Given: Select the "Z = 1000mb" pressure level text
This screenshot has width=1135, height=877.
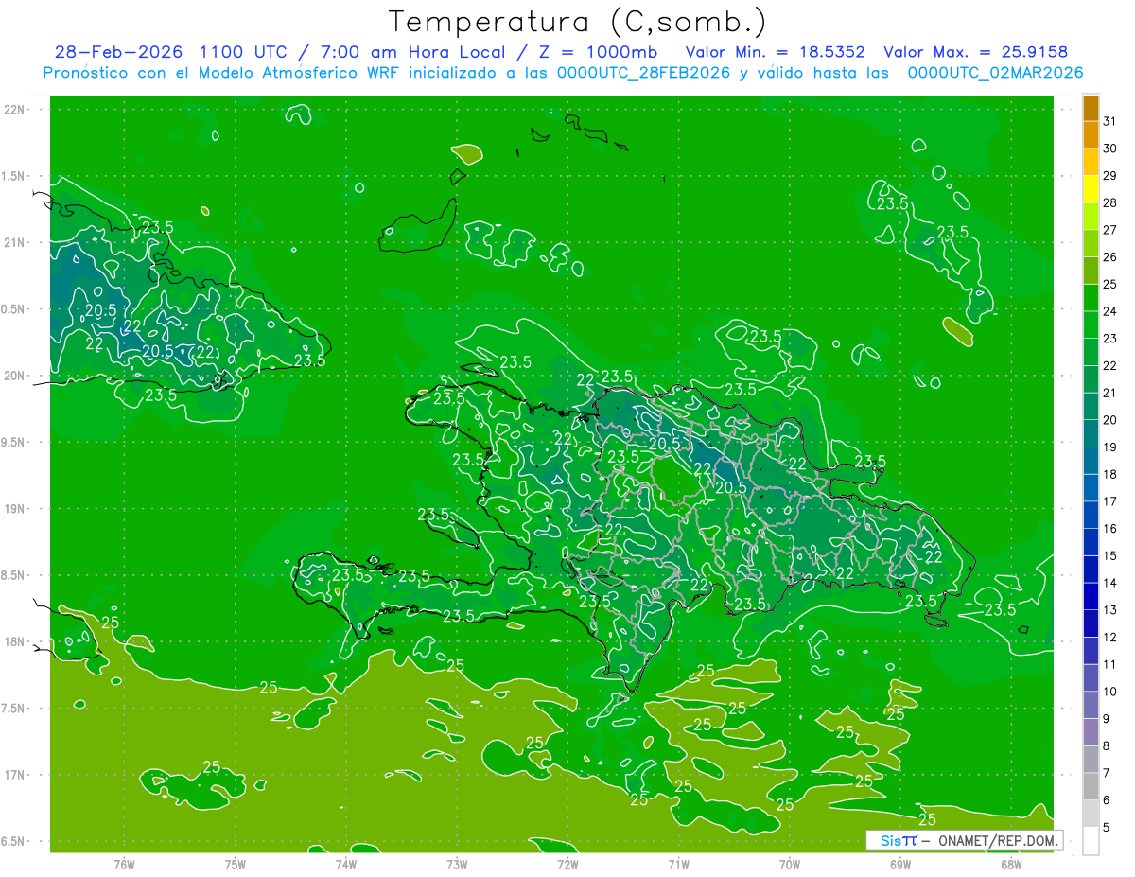Looking at the screenshot, I should 596,52.
